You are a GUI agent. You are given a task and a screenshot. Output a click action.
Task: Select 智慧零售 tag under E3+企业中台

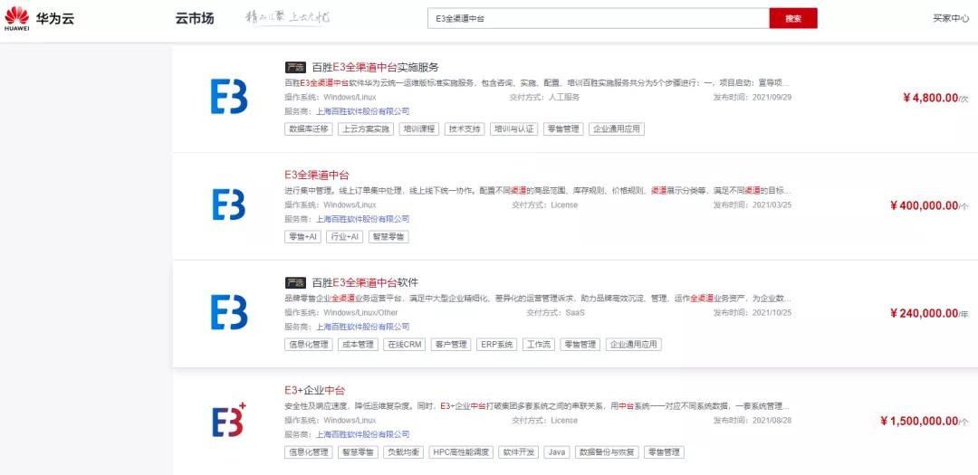point(358,452)
